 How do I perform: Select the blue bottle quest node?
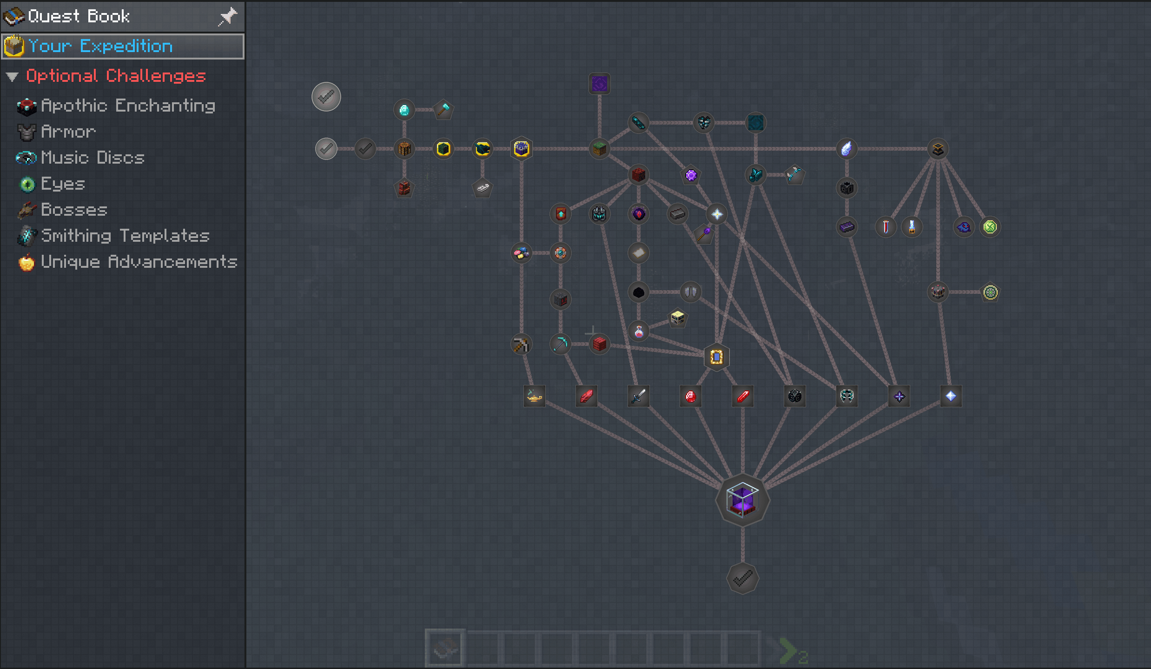[x=912, y=227]
